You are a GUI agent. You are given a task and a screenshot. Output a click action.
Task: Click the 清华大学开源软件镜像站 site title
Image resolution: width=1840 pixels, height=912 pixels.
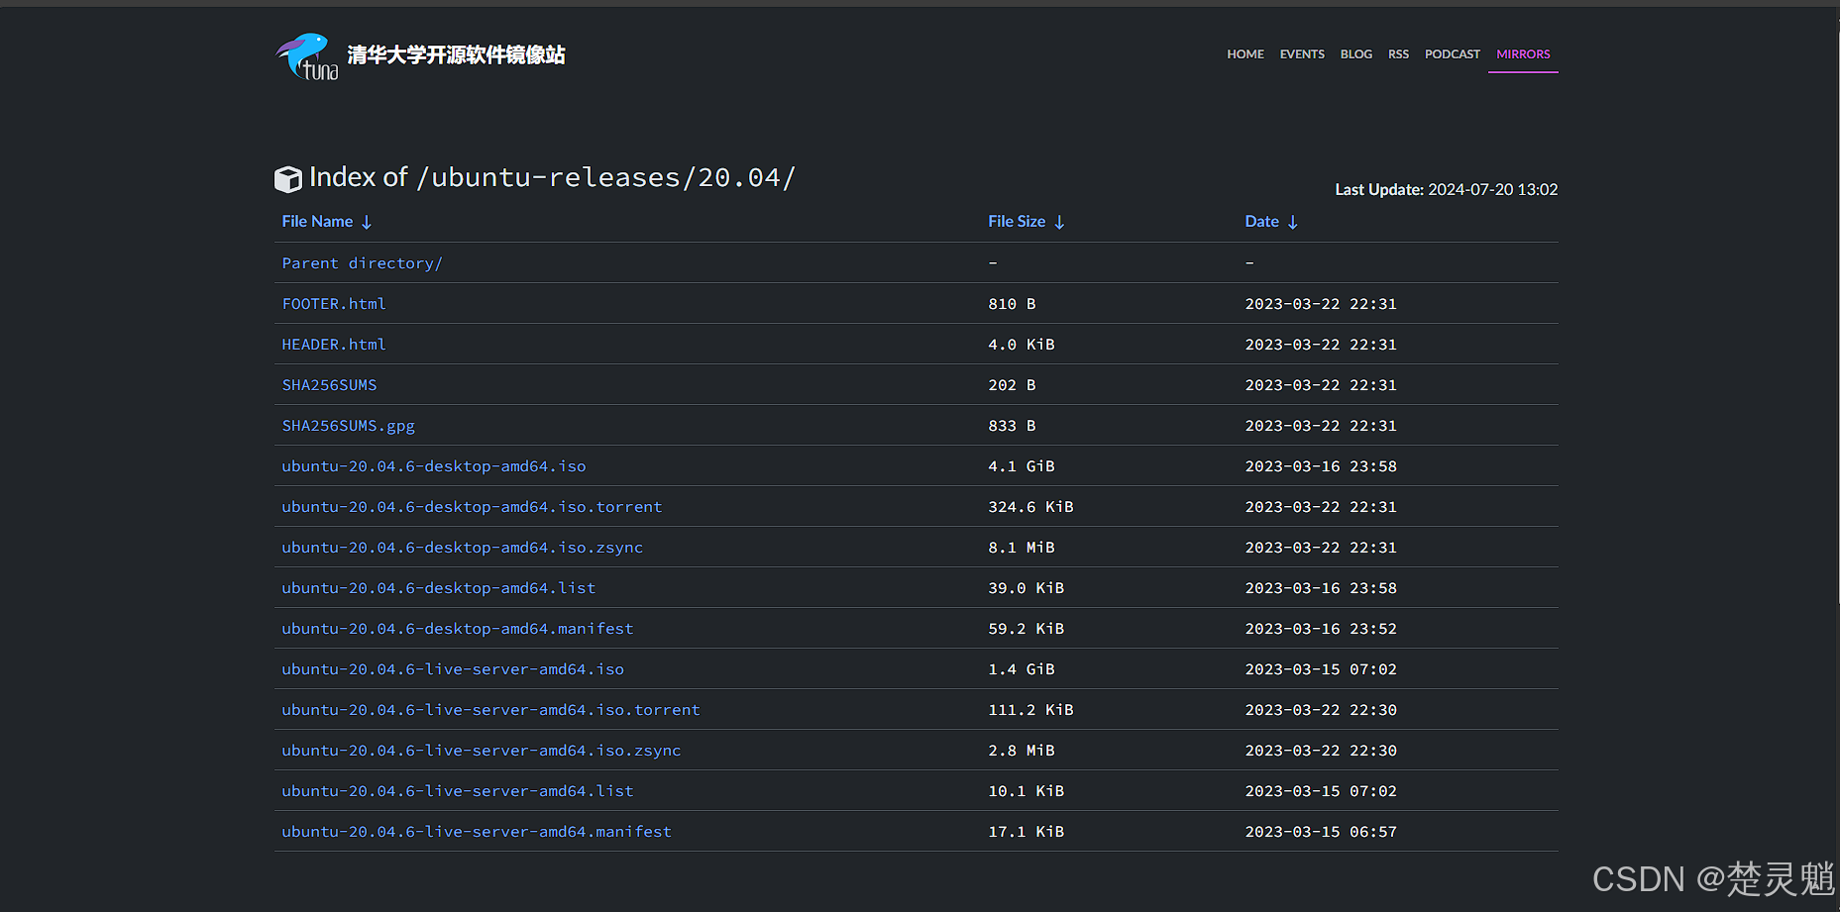click(x=456, y=55)
